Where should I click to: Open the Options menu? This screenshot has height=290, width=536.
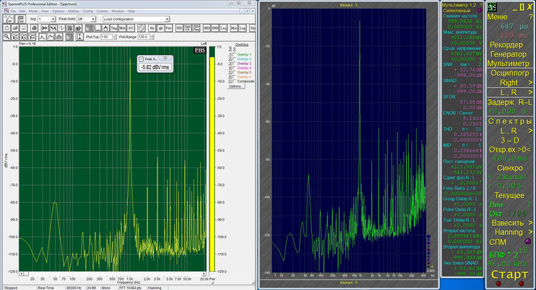(58, 11)
